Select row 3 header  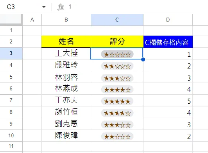click(11, 53)
